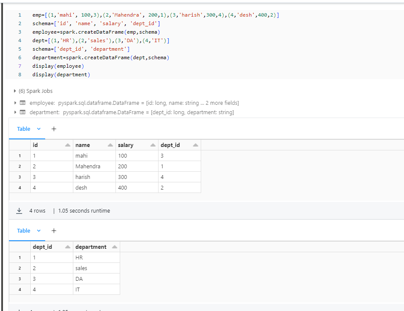Screen dimensions: 404x311
Task: Click line number 6 in the code gutter
Action: tap(20, 58)
